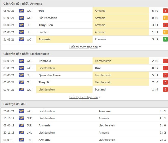Click the red B badge for Liechtenstein vs Iceland

click(165, 89)
